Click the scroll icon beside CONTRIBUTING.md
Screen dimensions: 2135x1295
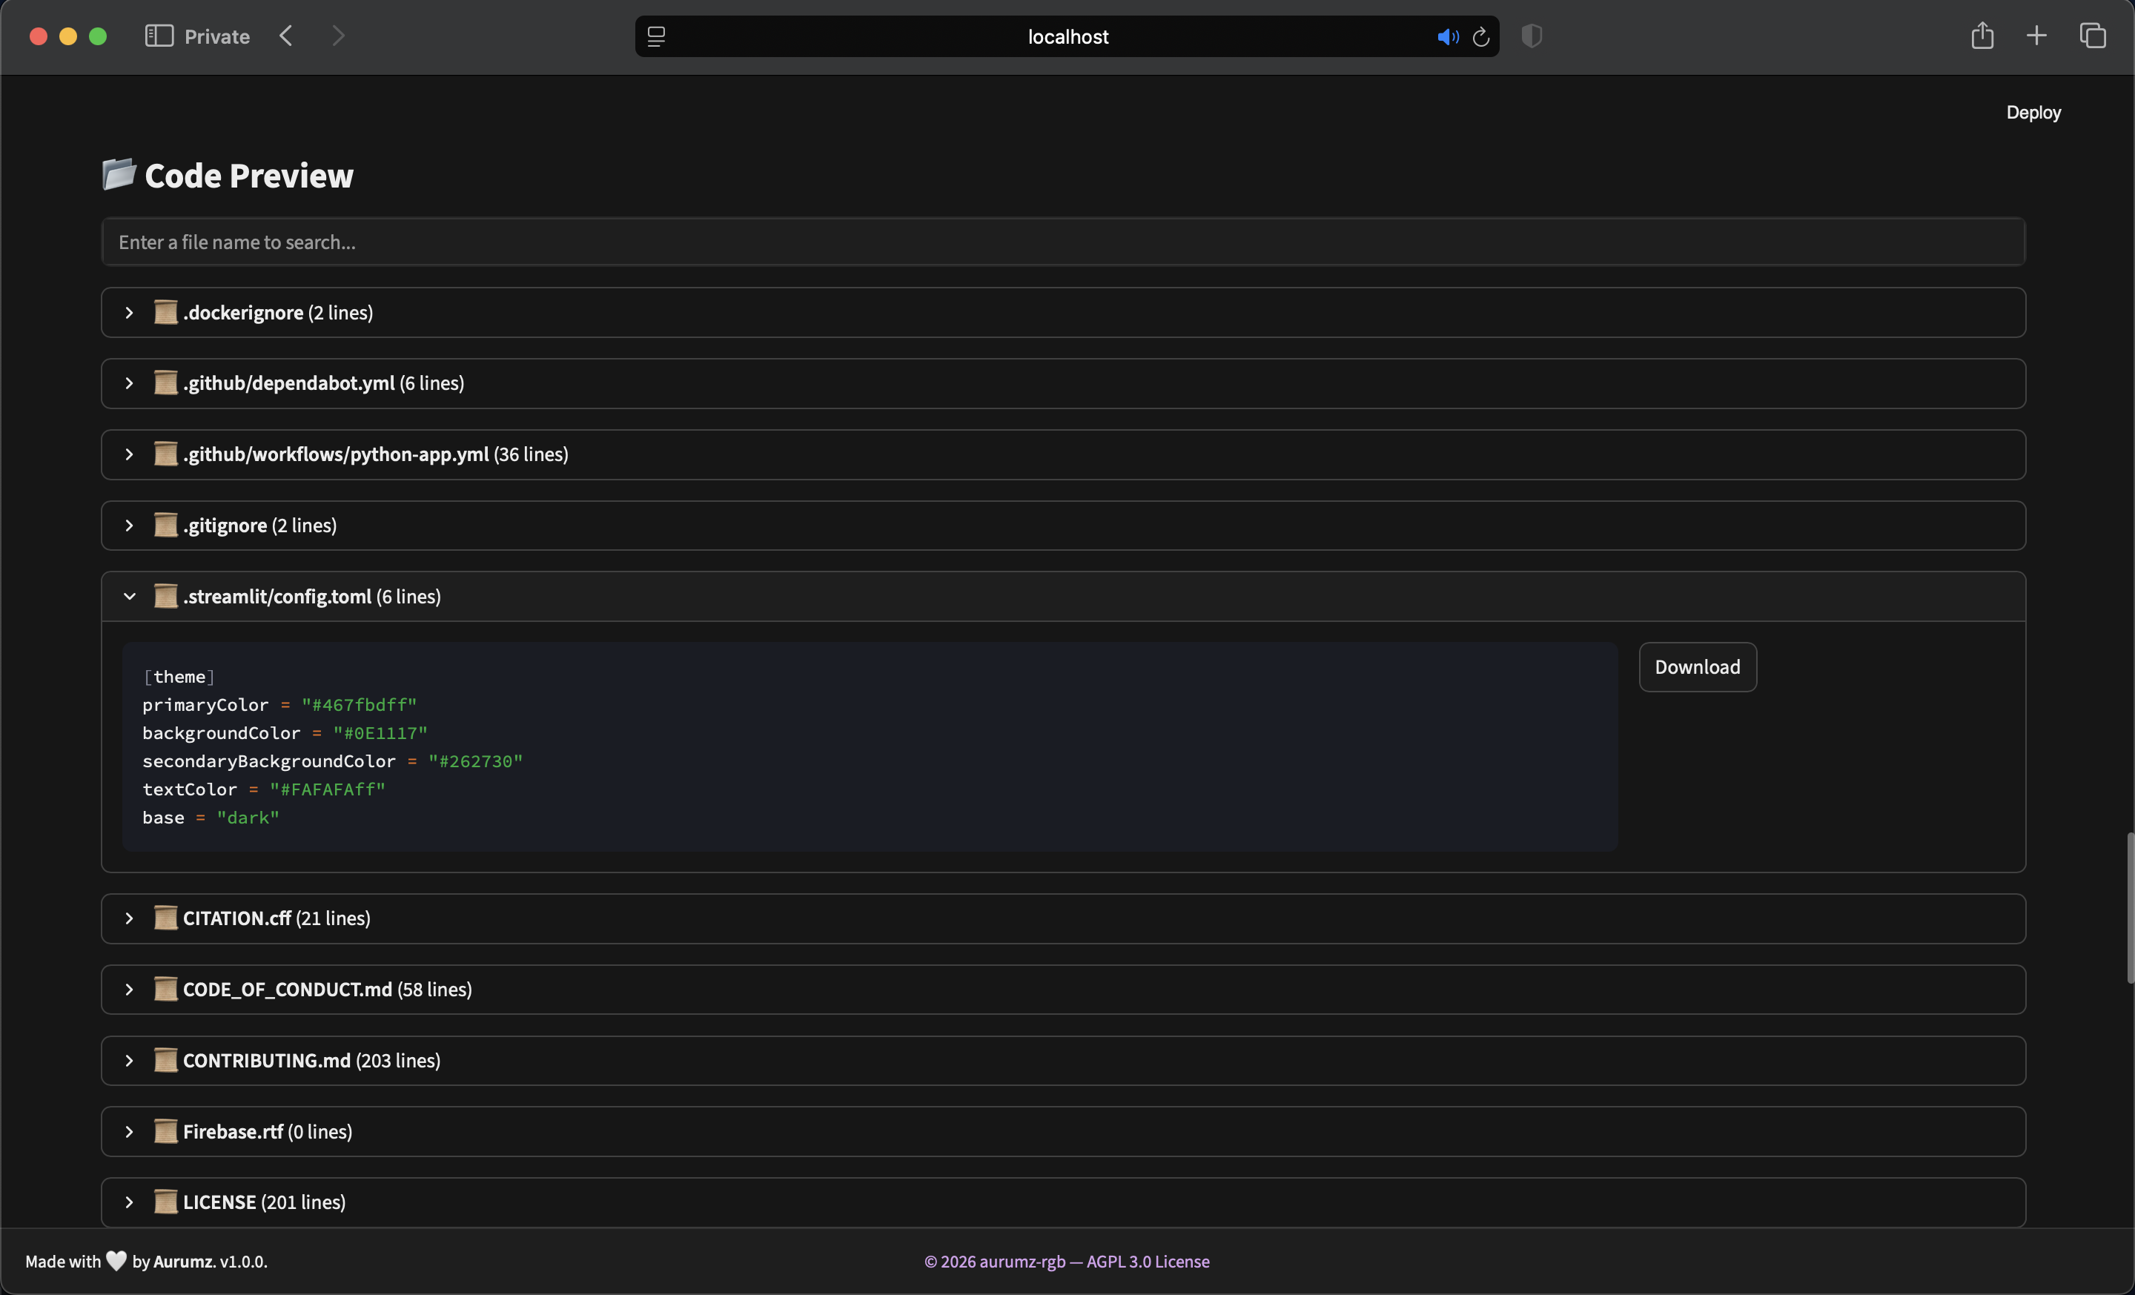pos(165,1060)
